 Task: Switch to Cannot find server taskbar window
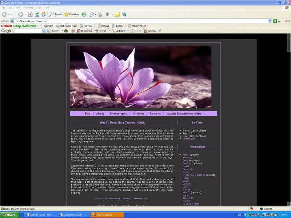[73, 215]
